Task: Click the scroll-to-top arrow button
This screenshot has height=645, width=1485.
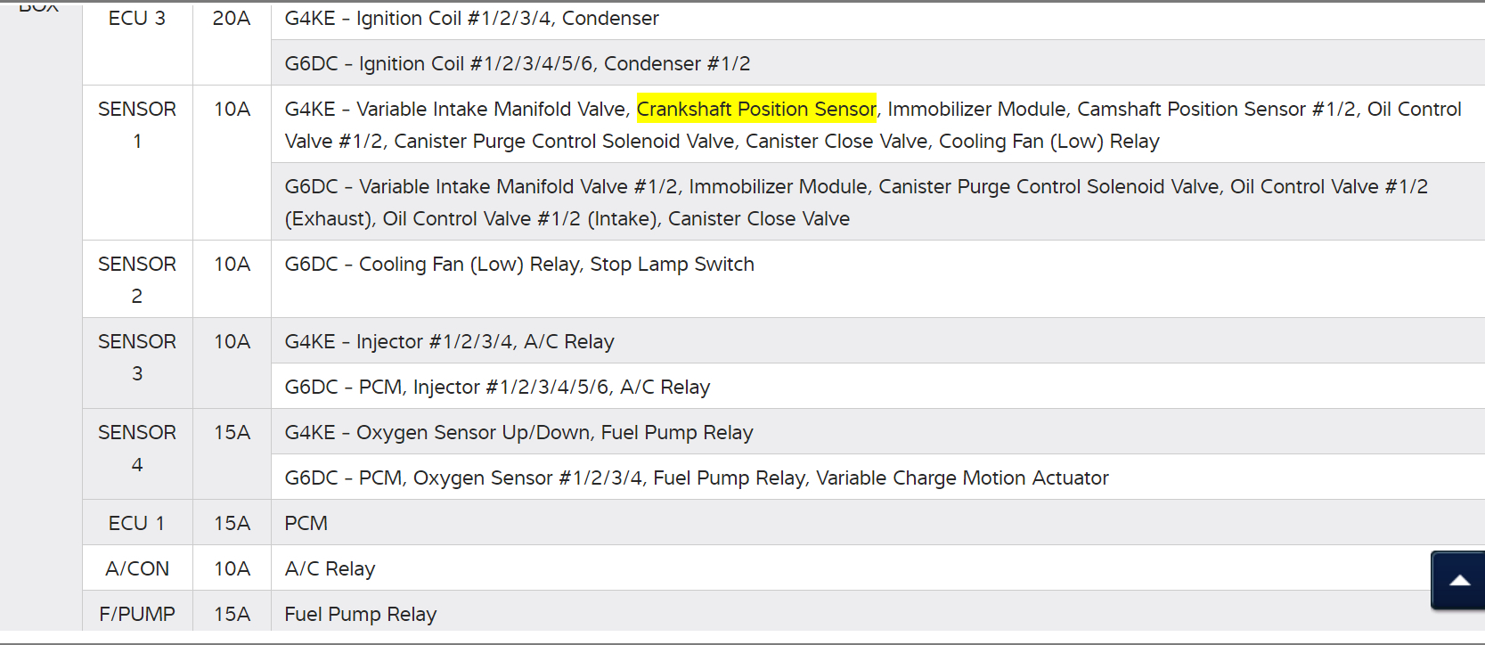Action: (1459, 581)
